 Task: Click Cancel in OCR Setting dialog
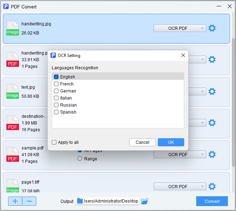click(x=142, y=142)
